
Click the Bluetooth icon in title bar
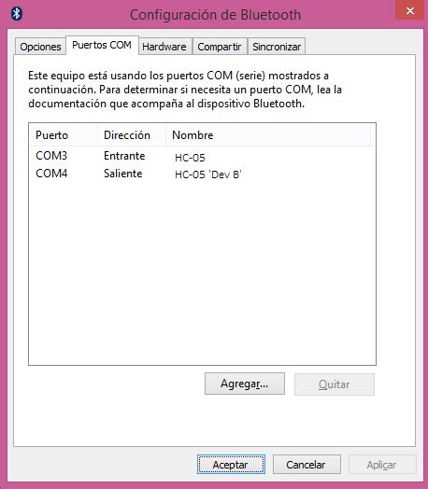[16, 13]
